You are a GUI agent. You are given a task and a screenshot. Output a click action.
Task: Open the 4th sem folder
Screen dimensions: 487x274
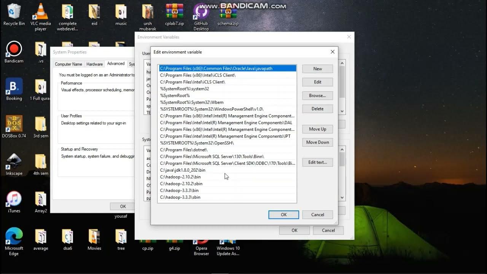tap(41, 164)
